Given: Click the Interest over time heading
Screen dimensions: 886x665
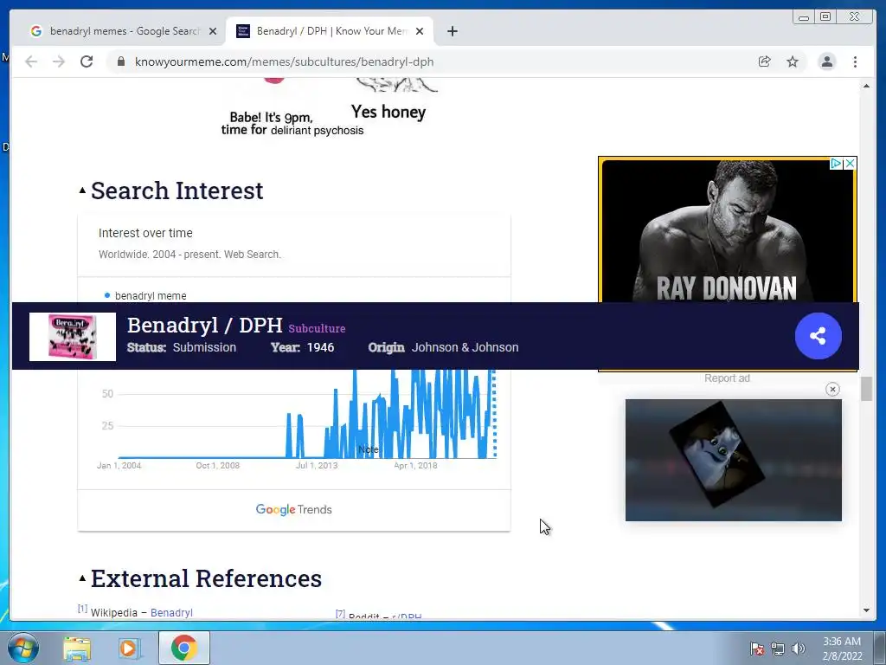Looking at the screenshot, I should tap(145, 233).
